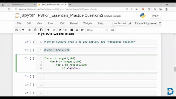Click the notebook title Python_Essentials_Practice Questions2

(70, 15)
